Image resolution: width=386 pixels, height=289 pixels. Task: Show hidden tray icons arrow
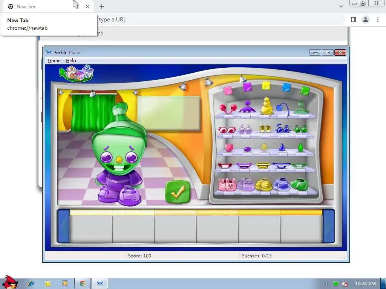[327, 284]
